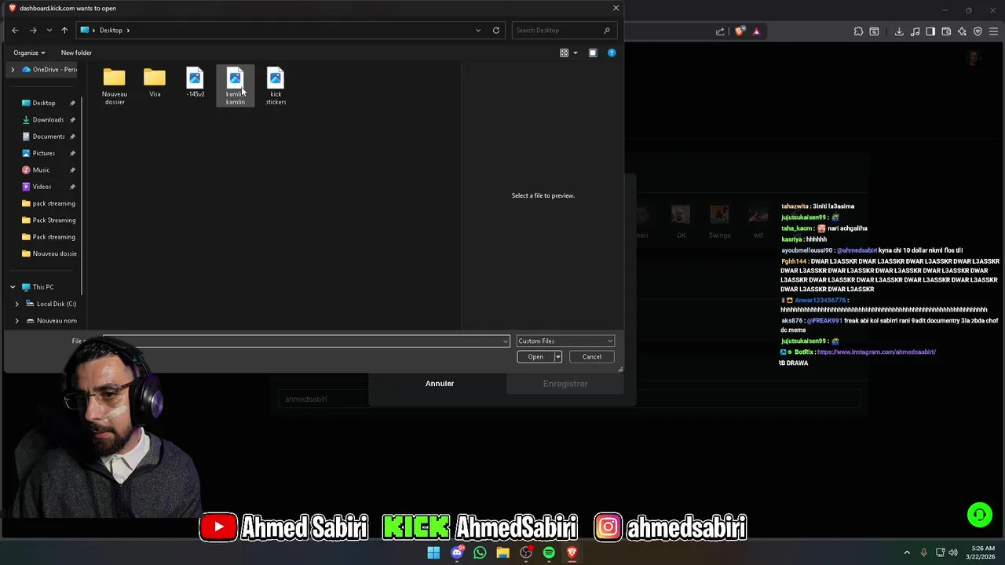The height and width of the screenshot is (565, 1005).
Task: Open Brave Rewards triangle icon
Action: 756,31
